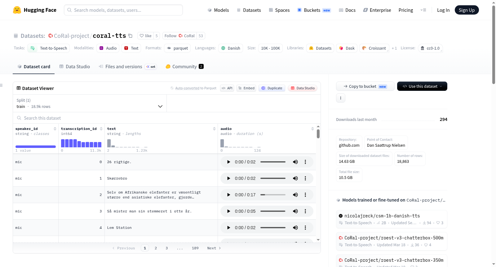The image size is (496, 267).
Task: Mute audio in the Afrikanske elefanter row
Action: (295, 195)
